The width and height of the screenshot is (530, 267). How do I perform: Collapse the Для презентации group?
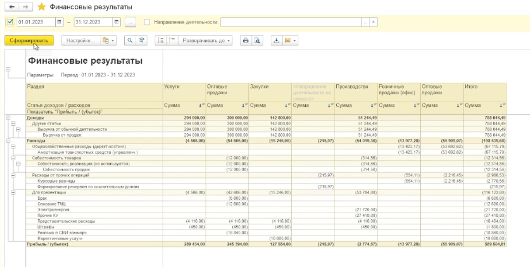point(13,192)
